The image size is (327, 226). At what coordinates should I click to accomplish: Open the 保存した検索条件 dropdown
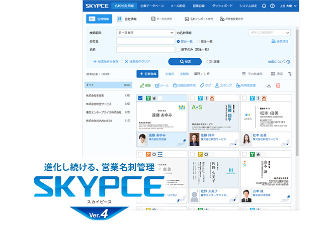click(270, 33)
